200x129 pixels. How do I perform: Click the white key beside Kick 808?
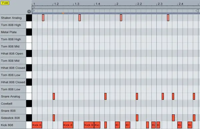[29, 125]
